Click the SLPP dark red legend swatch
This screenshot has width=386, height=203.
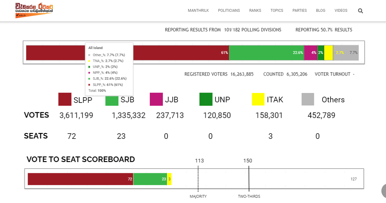point(65,99)
